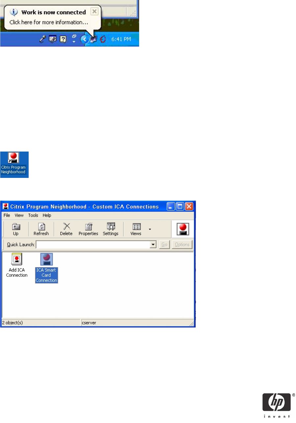This screenshot has width=296, height=423.
Task: Click the '2 object(s)' status bar text
Action: pos(12,323)
